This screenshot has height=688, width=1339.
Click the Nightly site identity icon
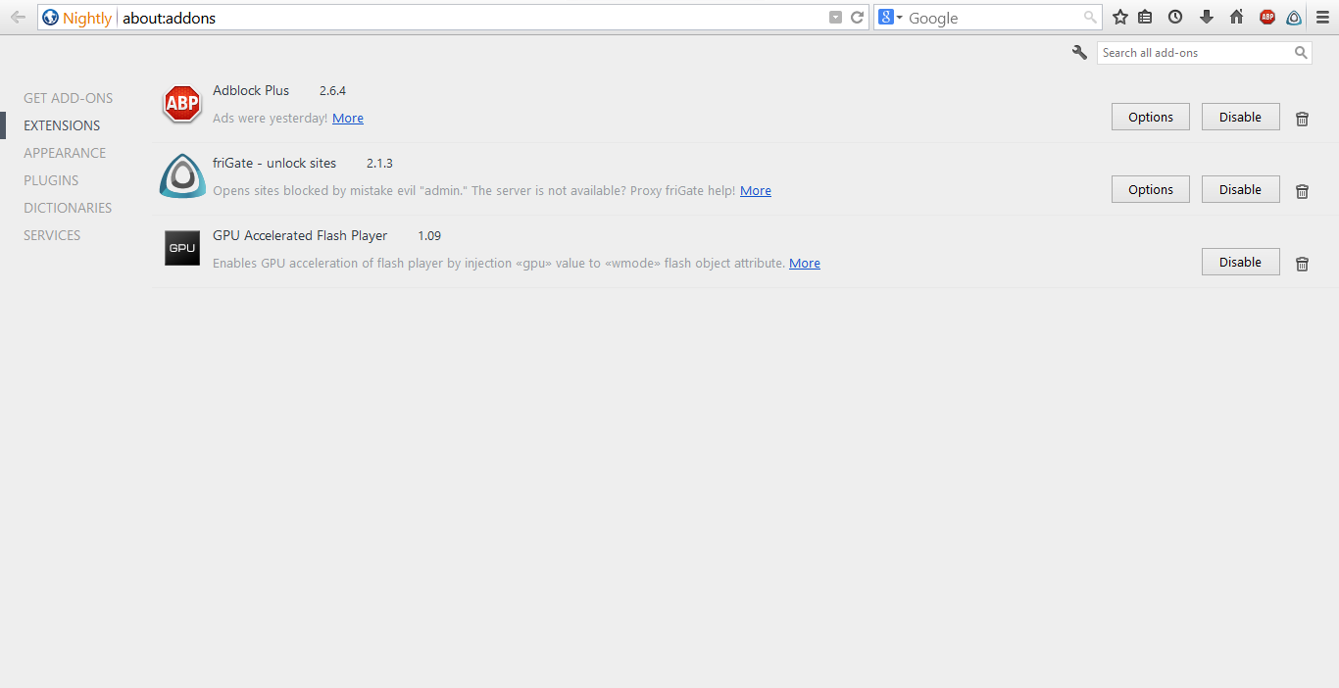51,18
